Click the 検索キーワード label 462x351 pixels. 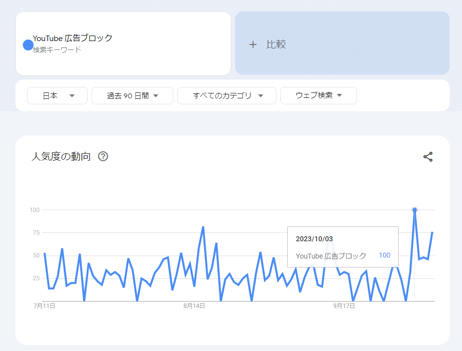(x=57, y=50)
